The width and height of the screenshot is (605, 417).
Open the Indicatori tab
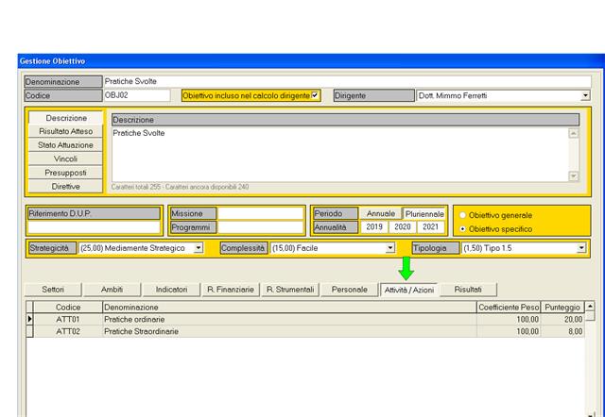pyautogui.click(x=171, y=290)
